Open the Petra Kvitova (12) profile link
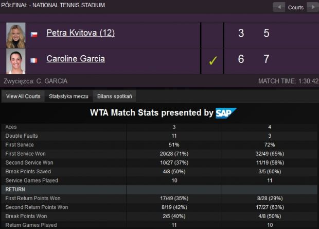This screenshot has width=319, height=229. (81, 33)
